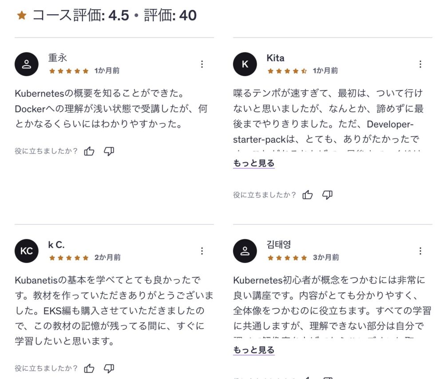Dislike Kita's review with thumbs down
This screenshot has width=444, height=379.
click(327, 195)
